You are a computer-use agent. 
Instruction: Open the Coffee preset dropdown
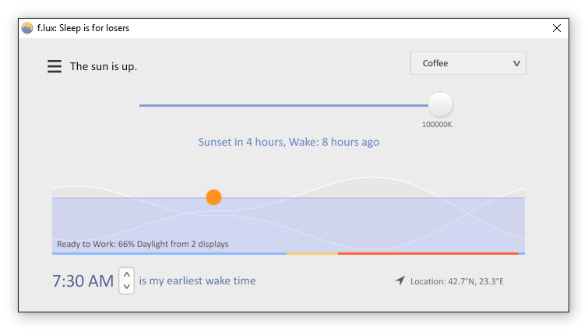(x=468, y=63)
